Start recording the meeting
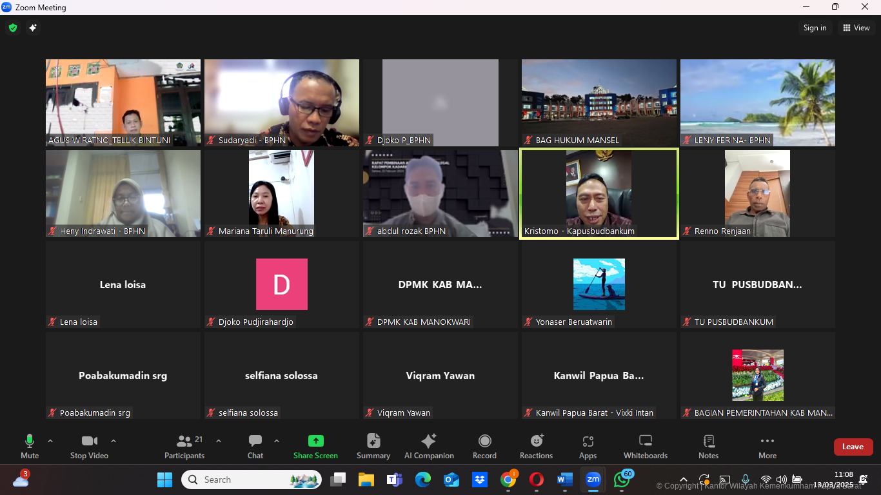 click(x=484, y=445)
